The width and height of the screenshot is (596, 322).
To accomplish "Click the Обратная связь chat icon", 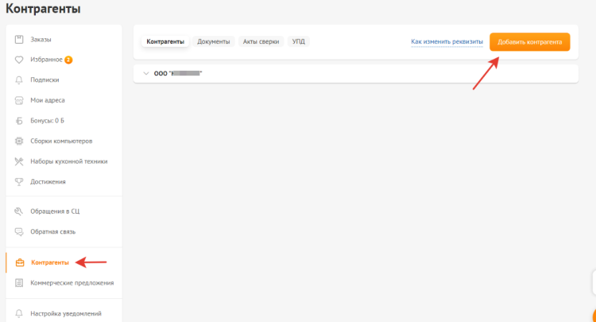I will click(x=19, y=231).
